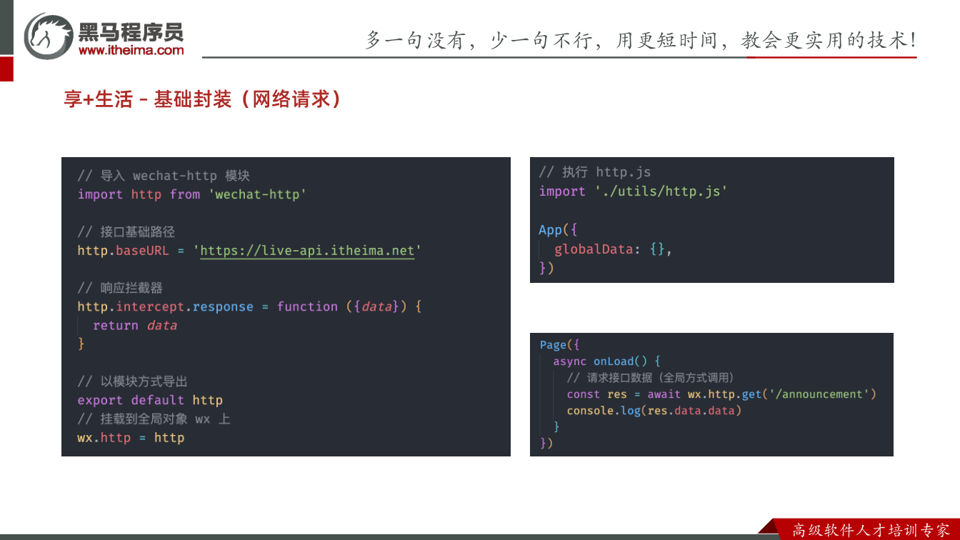Viewport: 960px width, 540px height.
Task: Select the http.intercept.response function line
Action: click(x=250, y=306)
